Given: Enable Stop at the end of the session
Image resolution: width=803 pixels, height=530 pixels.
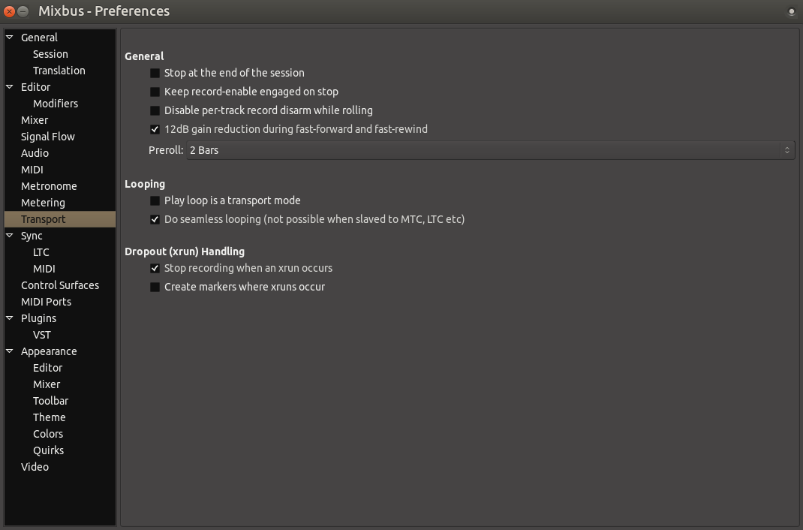Looking at the screenshot, I should (x=155, y=74).
